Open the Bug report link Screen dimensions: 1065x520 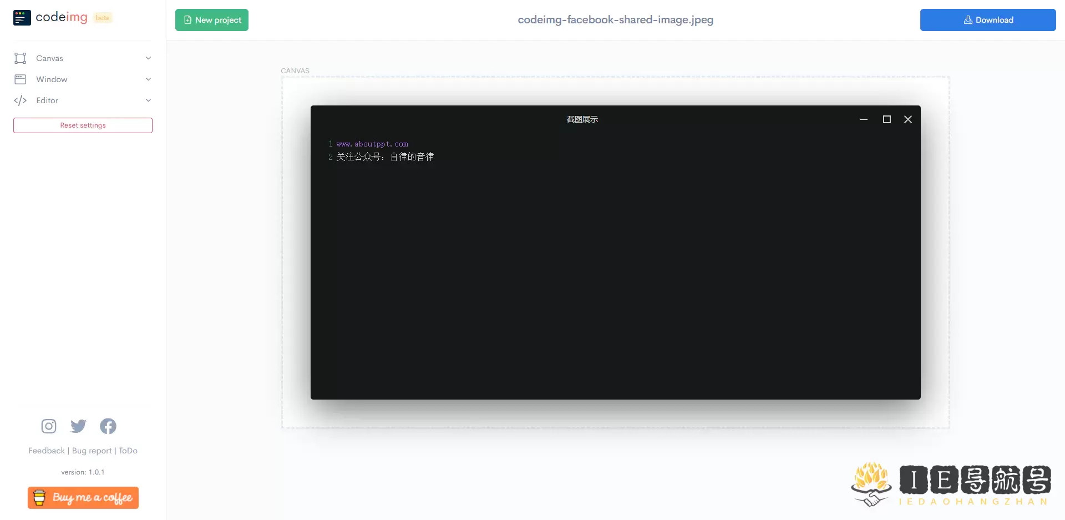click(x=92, y=451)
